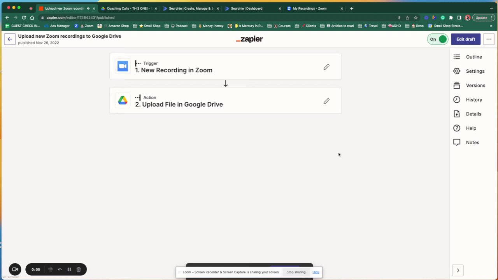Turn the Zap On/Off toggle
Viewport: 498px width, 280px height.
438,39
